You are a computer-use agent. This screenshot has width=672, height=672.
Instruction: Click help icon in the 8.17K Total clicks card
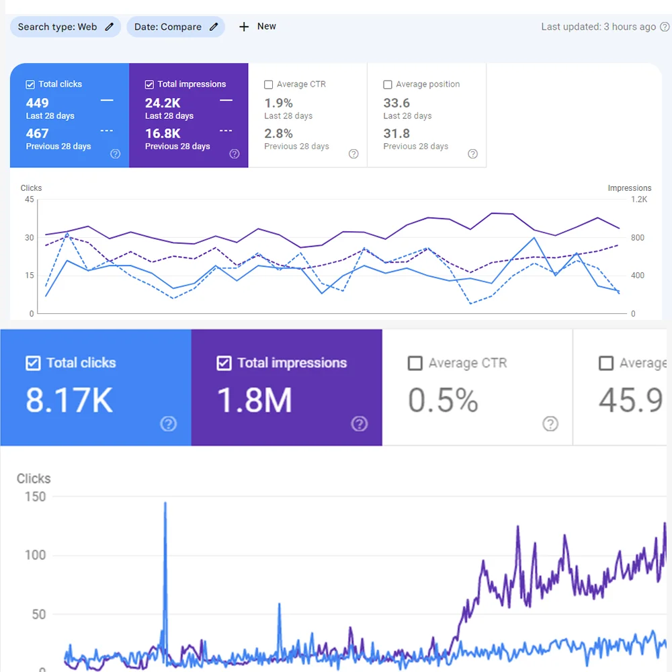168,423
